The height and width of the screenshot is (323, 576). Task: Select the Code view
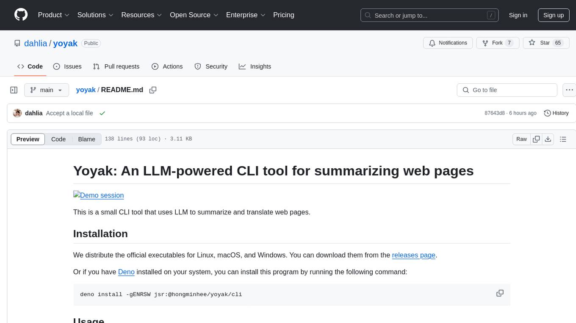(58, 139)
